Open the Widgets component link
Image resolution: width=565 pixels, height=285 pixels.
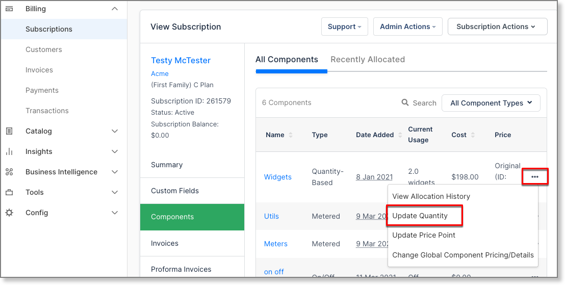tap(277, 177)
